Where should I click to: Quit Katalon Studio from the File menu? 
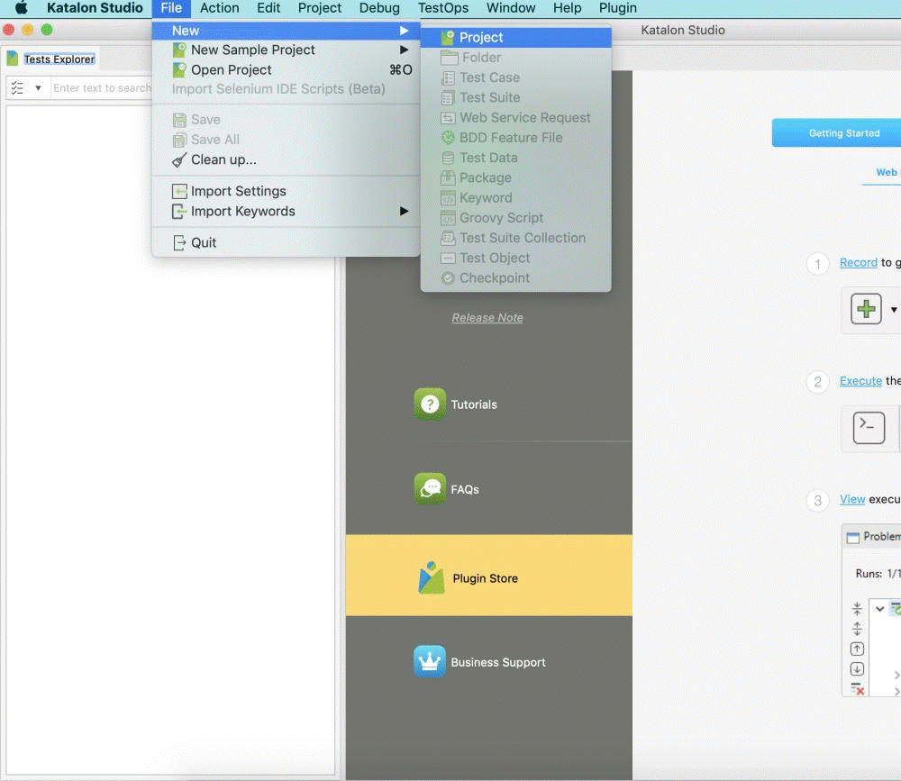click(x=287, y=243)
